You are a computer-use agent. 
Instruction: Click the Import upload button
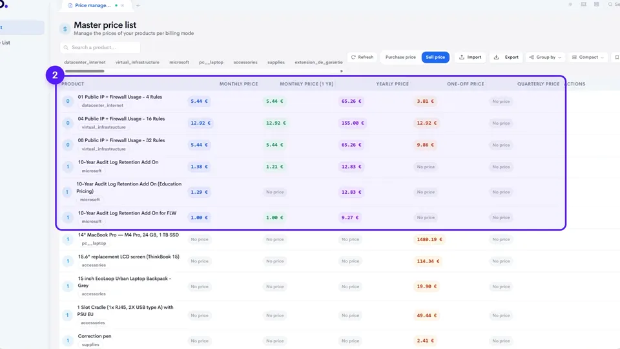(x=470, y=57)
